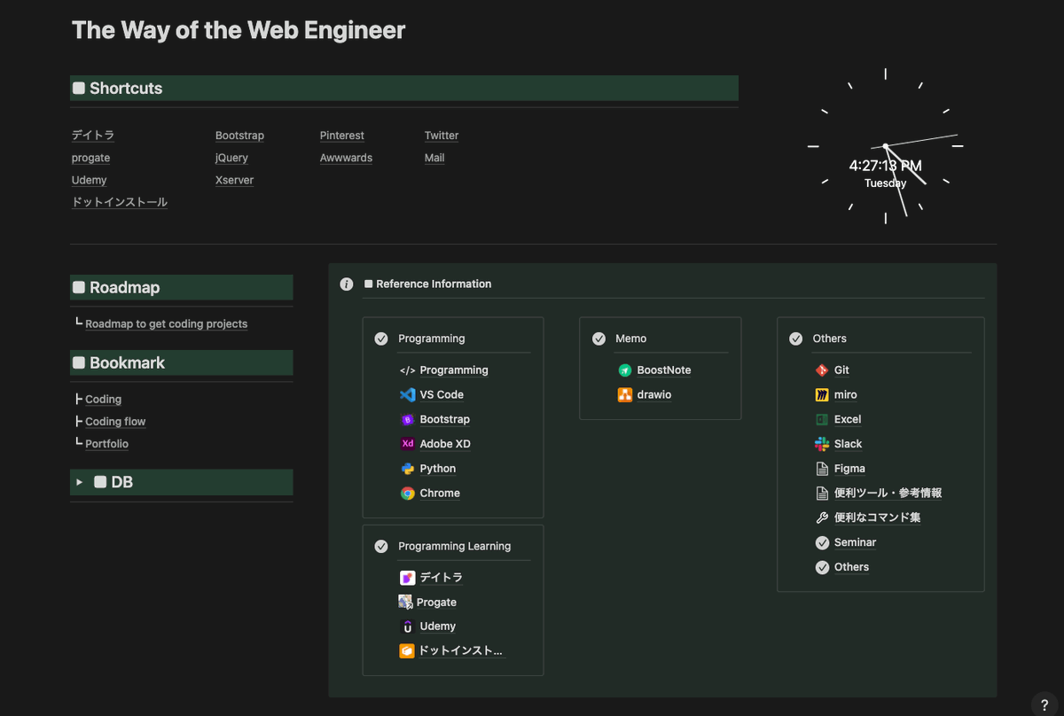This screenshot has height=716, width=1064.
Task: Open the Coding flow bookmark link
Action: 115,422
